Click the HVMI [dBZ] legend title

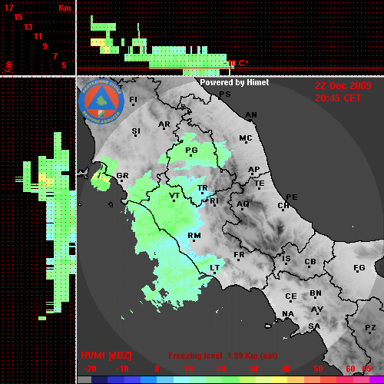pyautogui.click(x=106, y=356)
